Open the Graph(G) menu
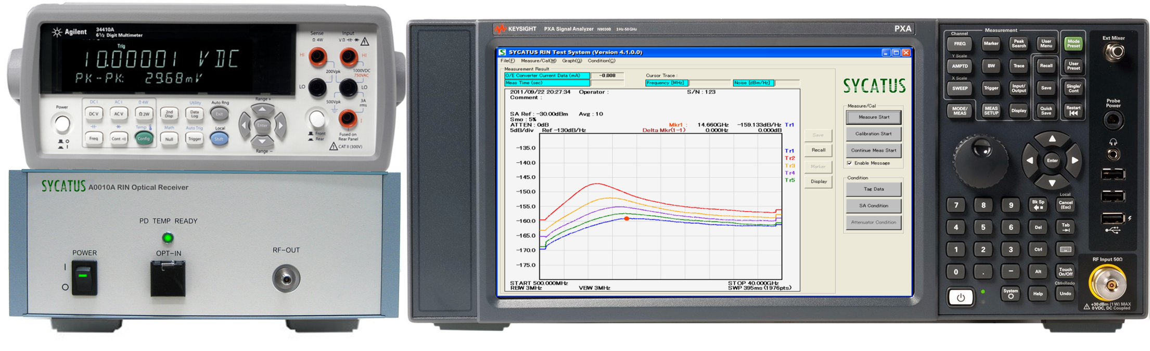Screen dimensions: 1150x351 pos(572,61)
